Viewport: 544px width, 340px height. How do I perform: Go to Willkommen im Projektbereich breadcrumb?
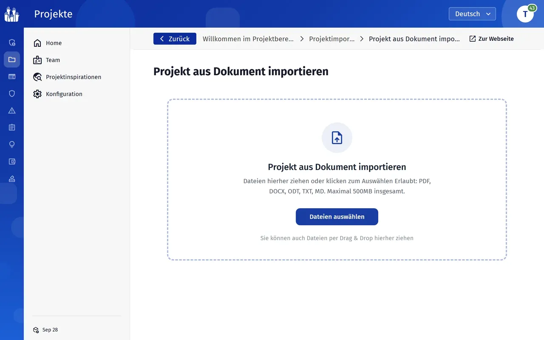click(248, 39)
